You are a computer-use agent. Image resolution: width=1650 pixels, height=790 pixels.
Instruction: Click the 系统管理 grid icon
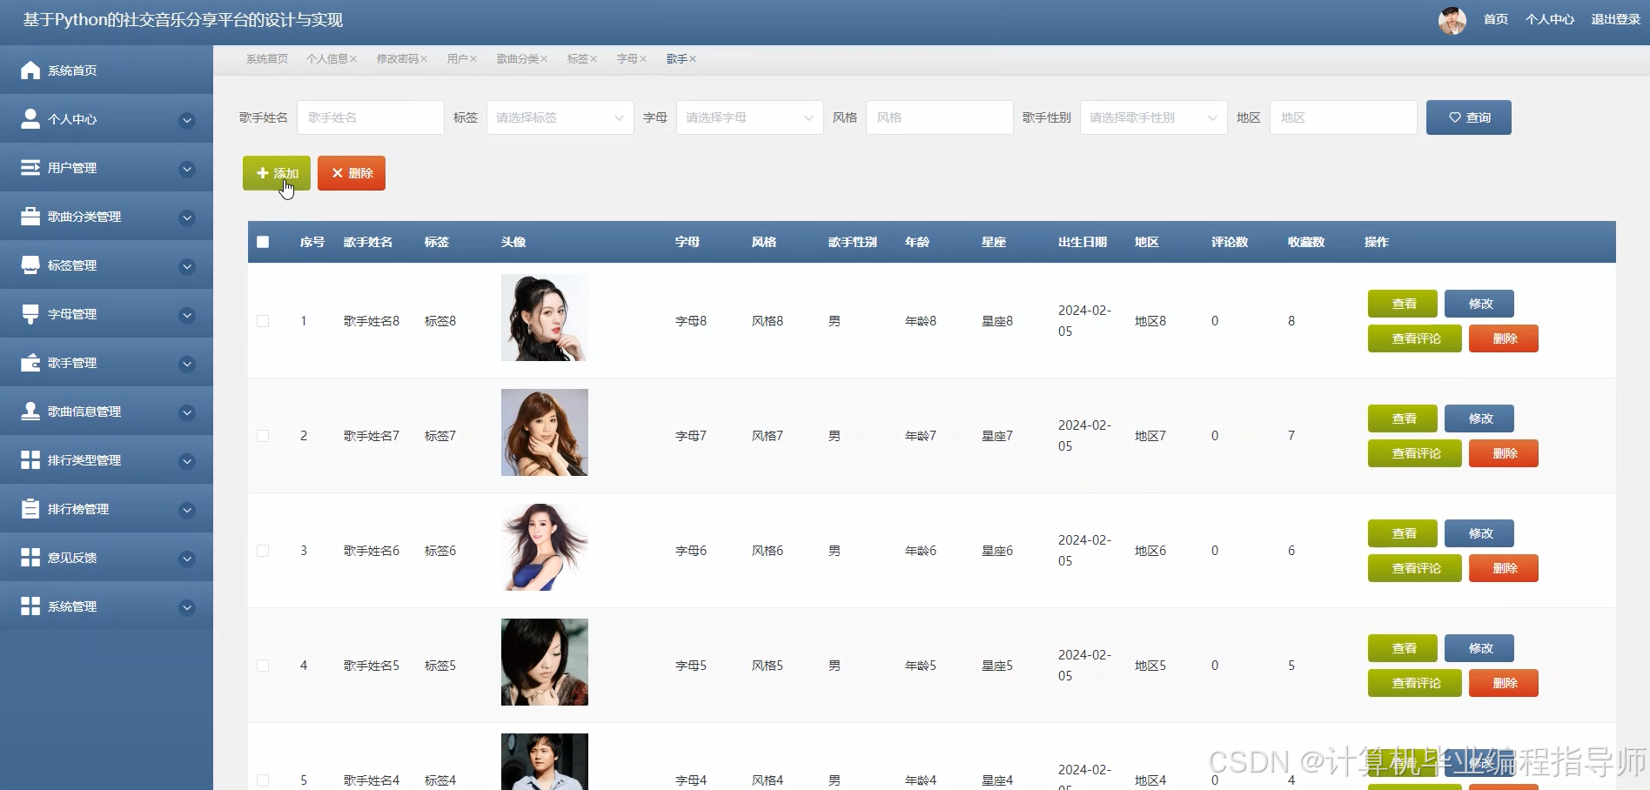pos(30,606)
